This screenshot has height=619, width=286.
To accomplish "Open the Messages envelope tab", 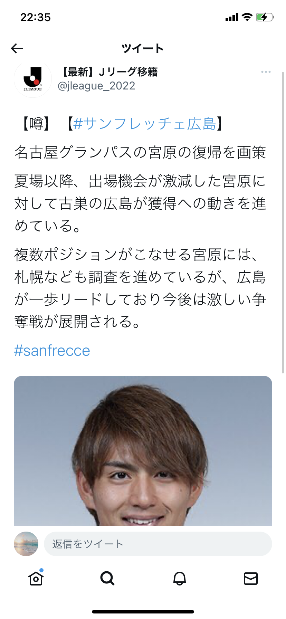I will tap(251, 578).
